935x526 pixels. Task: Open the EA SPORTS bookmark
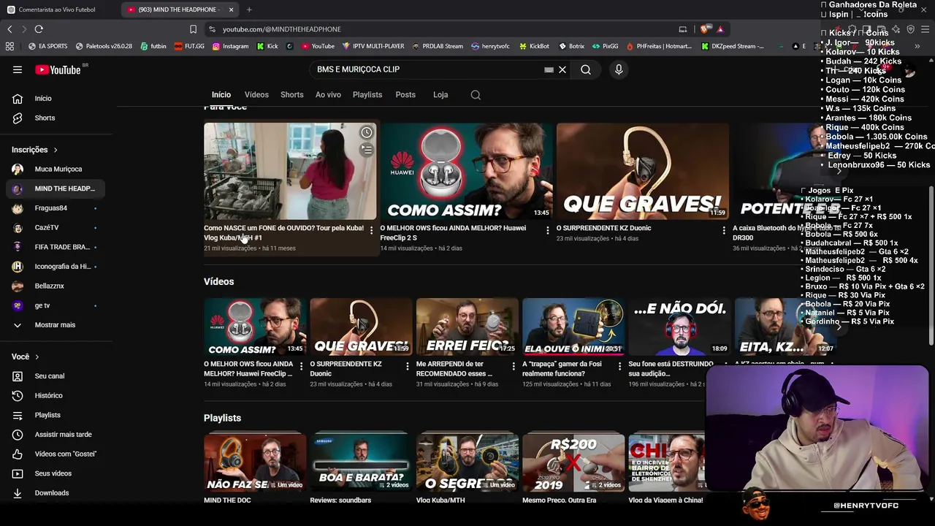pyautogui.click(x=48, y=46)
